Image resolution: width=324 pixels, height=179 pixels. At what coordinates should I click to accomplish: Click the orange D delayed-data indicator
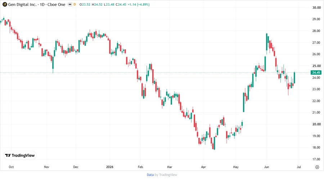75,4
